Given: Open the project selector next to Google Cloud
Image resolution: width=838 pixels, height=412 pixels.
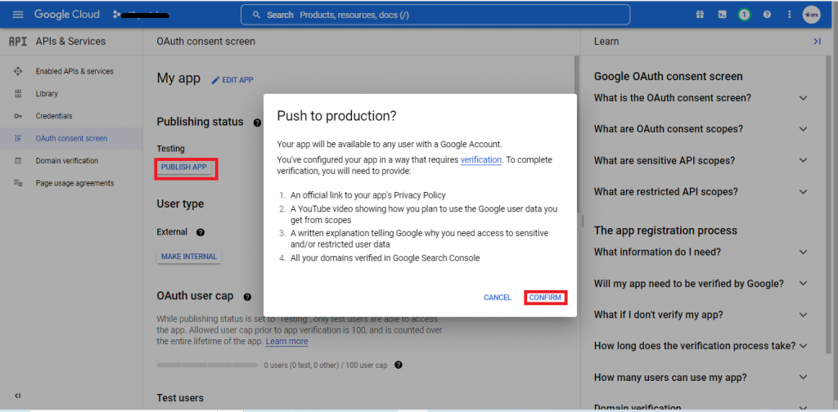Looking at the screenshot, I should coord(141,15).
